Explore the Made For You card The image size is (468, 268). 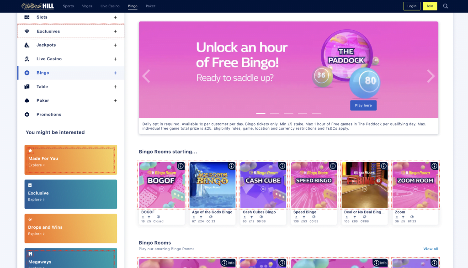point(71,160)
